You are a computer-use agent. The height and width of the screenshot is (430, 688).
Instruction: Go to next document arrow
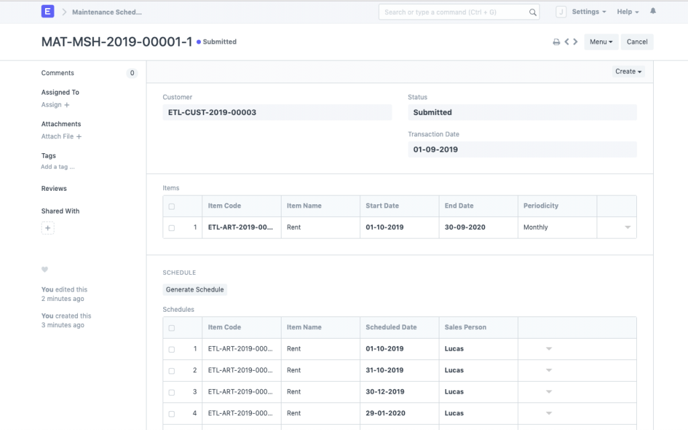coord(576,42)
